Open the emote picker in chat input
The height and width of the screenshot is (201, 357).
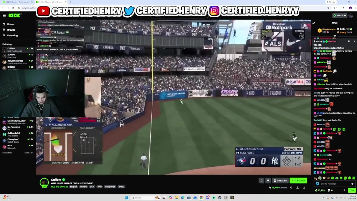point(353,184)
